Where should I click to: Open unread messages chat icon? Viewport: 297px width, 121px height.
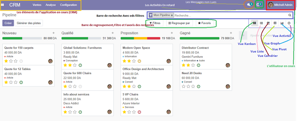[249, 5]
